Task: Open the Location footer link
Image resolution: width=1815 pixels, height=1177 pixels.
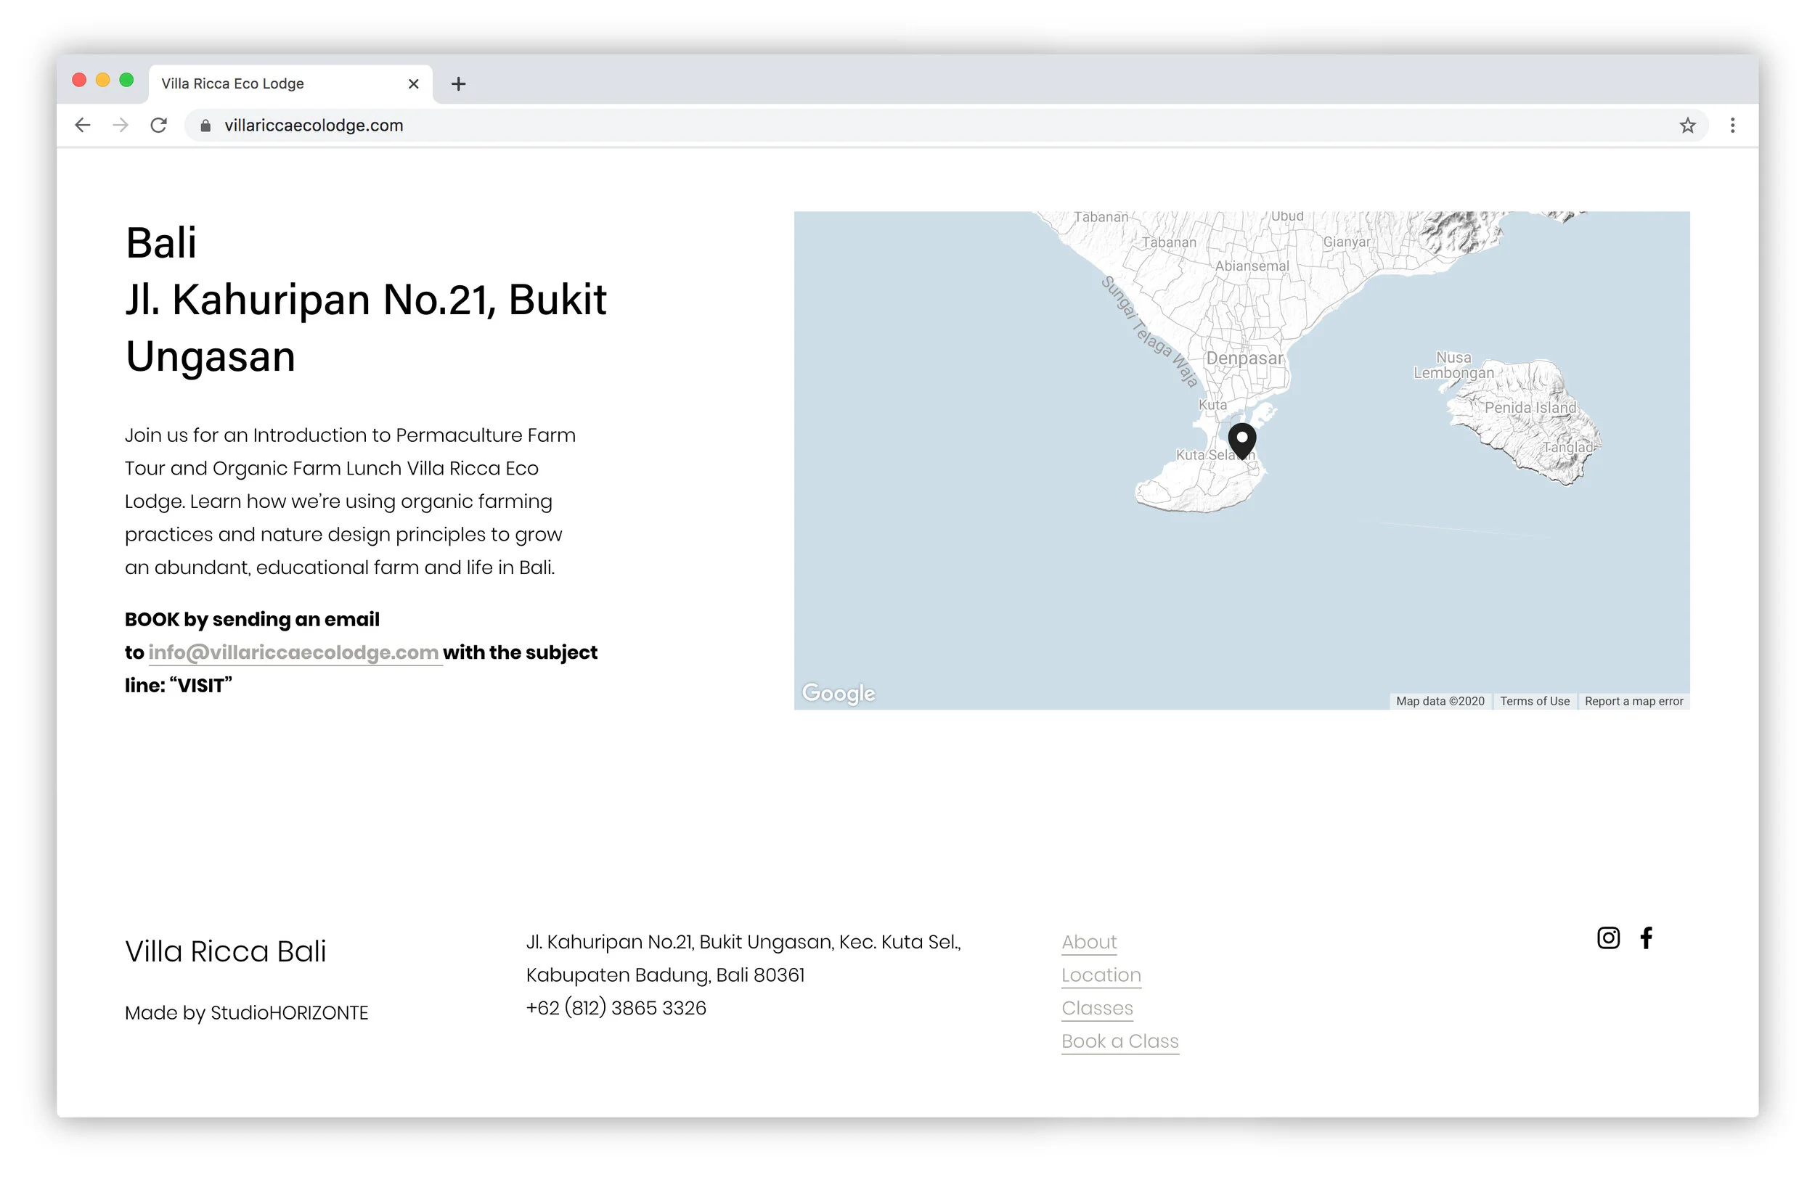Action: click(x=1101, y=975)
